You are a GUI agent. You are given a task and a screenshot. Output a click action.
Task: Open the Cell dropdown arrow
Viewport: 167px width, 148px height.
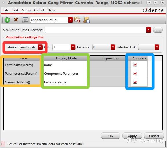coord(73,47)
